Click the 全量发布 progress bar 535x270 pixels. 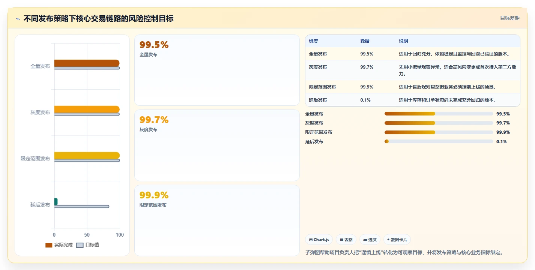point(439,114)
